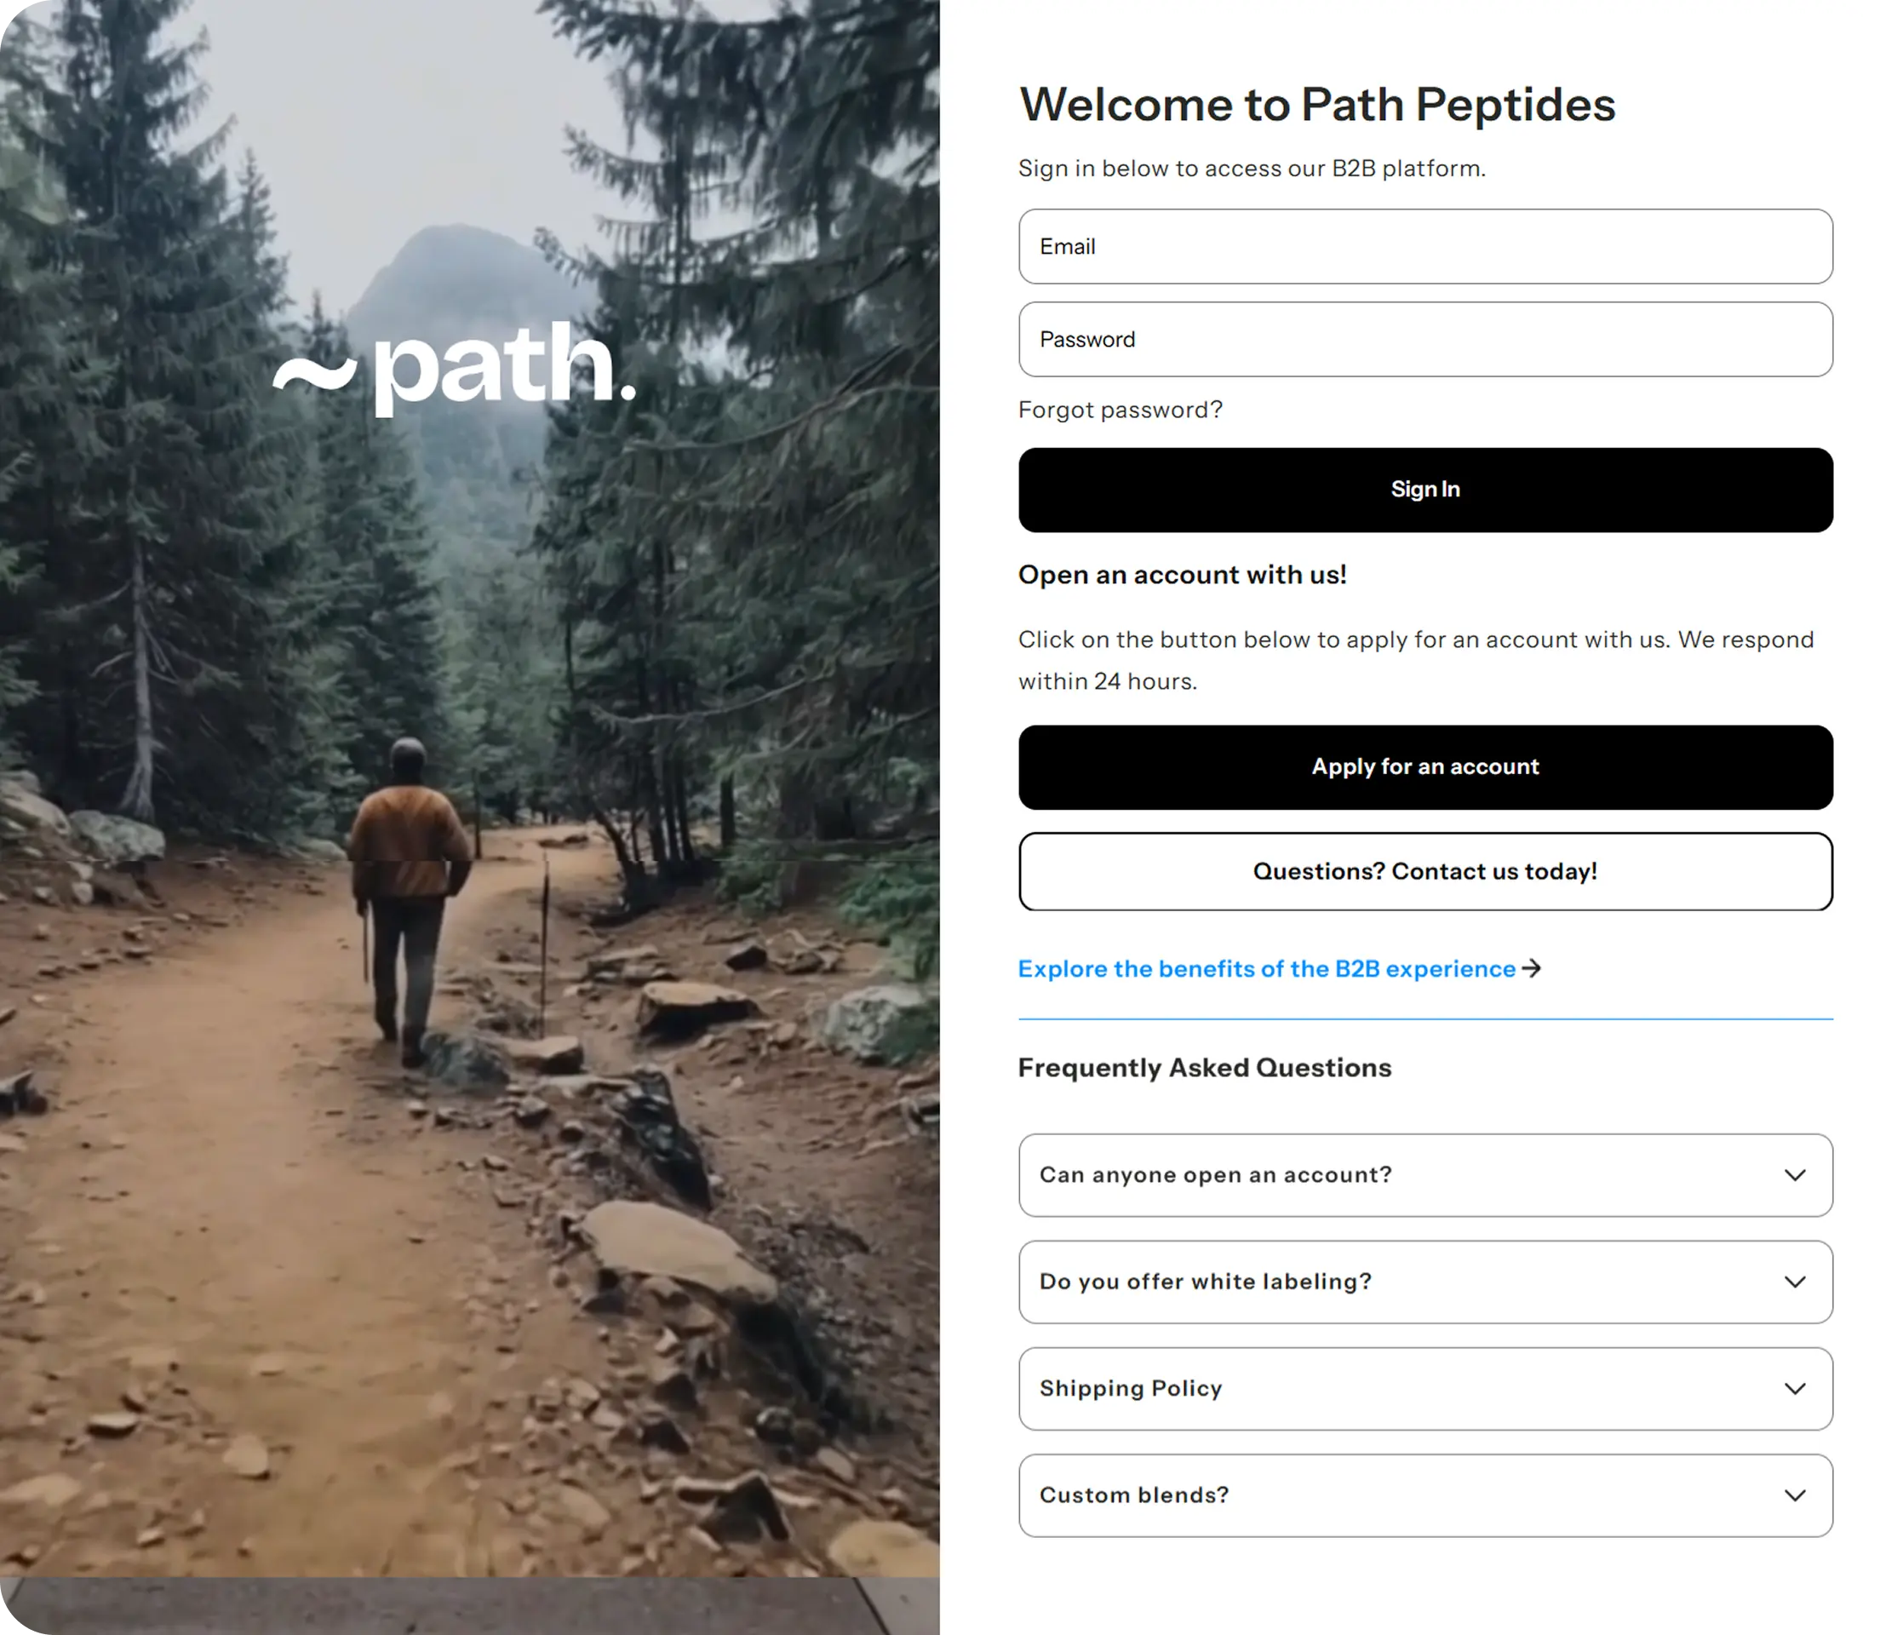Open the Shipping Policy FAQ item
The height and width of the screenshot is (1635, 1880).
pyautogui.click(x=1424, y=1389)
